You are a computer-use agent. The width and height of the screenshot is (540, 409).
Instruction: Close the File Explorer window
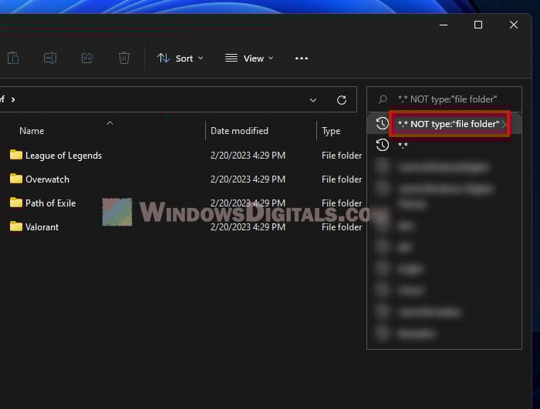[x=514, y=25]
